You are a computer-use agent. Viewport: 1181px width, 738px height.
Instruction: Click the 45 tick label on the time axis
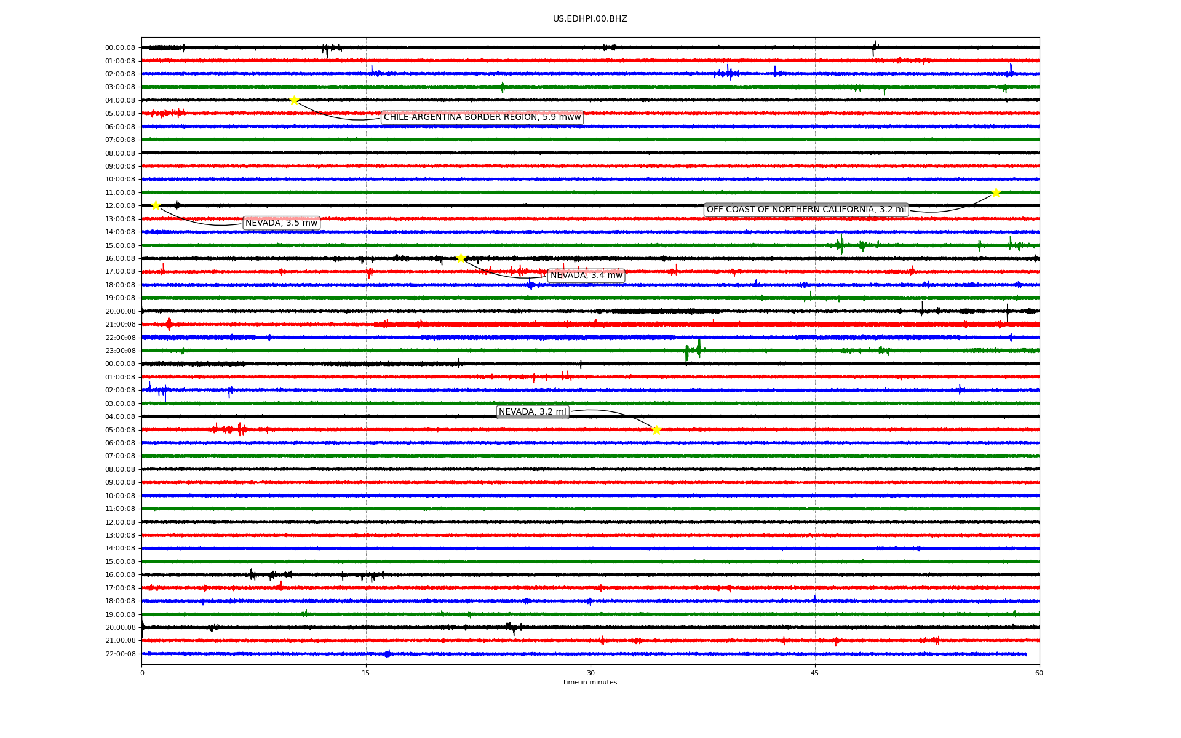pyautogui.click(x=814, y=673)
